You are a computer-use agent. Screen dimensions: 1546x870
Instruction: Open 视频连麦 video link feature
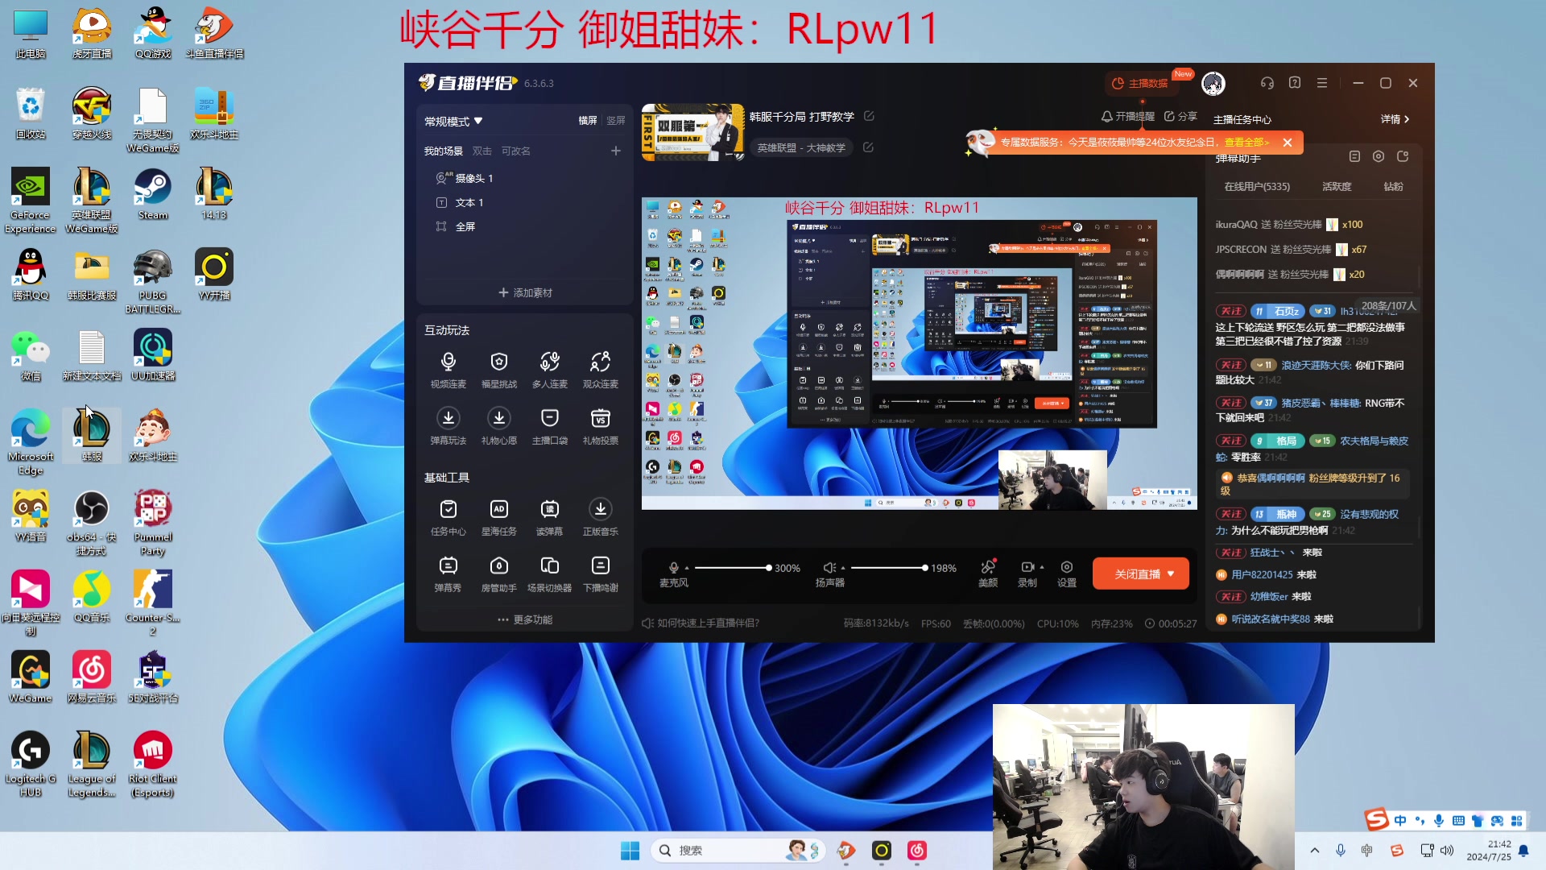tap(448, 362)
